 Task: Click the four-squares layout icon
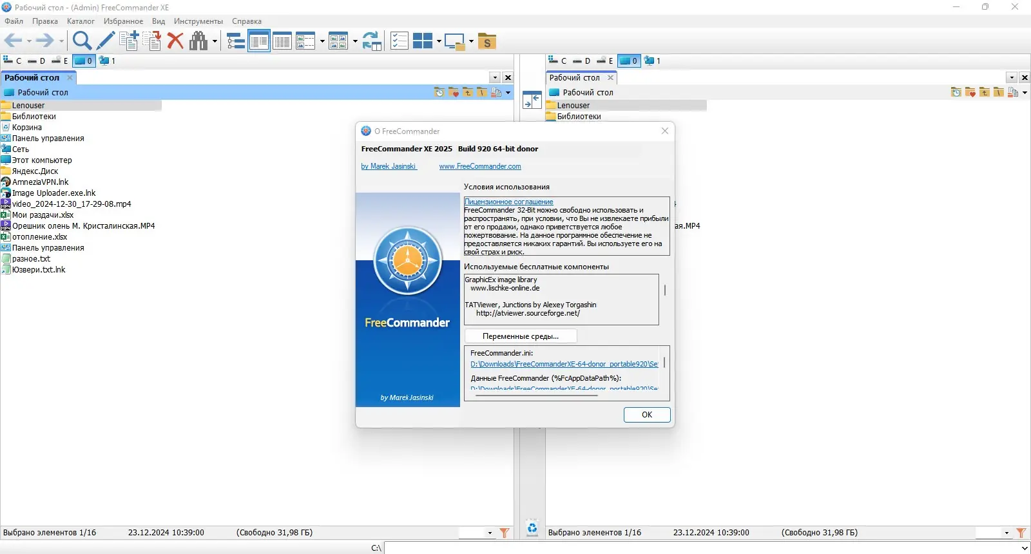coord(423,41)
